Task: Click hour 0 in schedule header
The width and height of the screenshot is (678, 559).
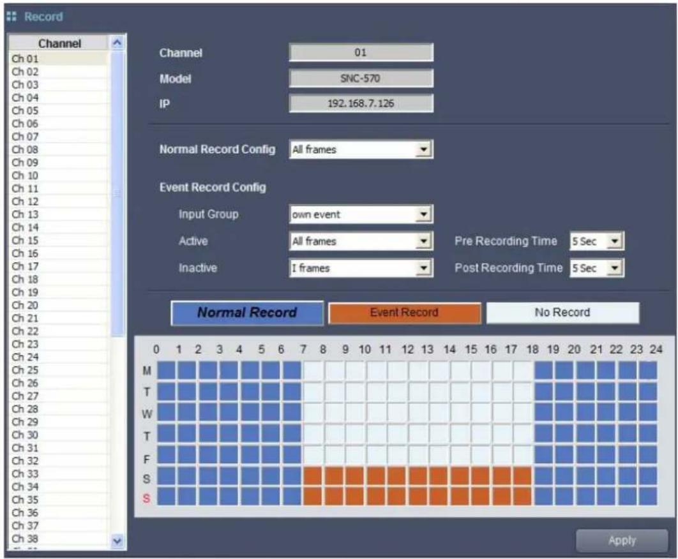Action: (x=156, y=349)
